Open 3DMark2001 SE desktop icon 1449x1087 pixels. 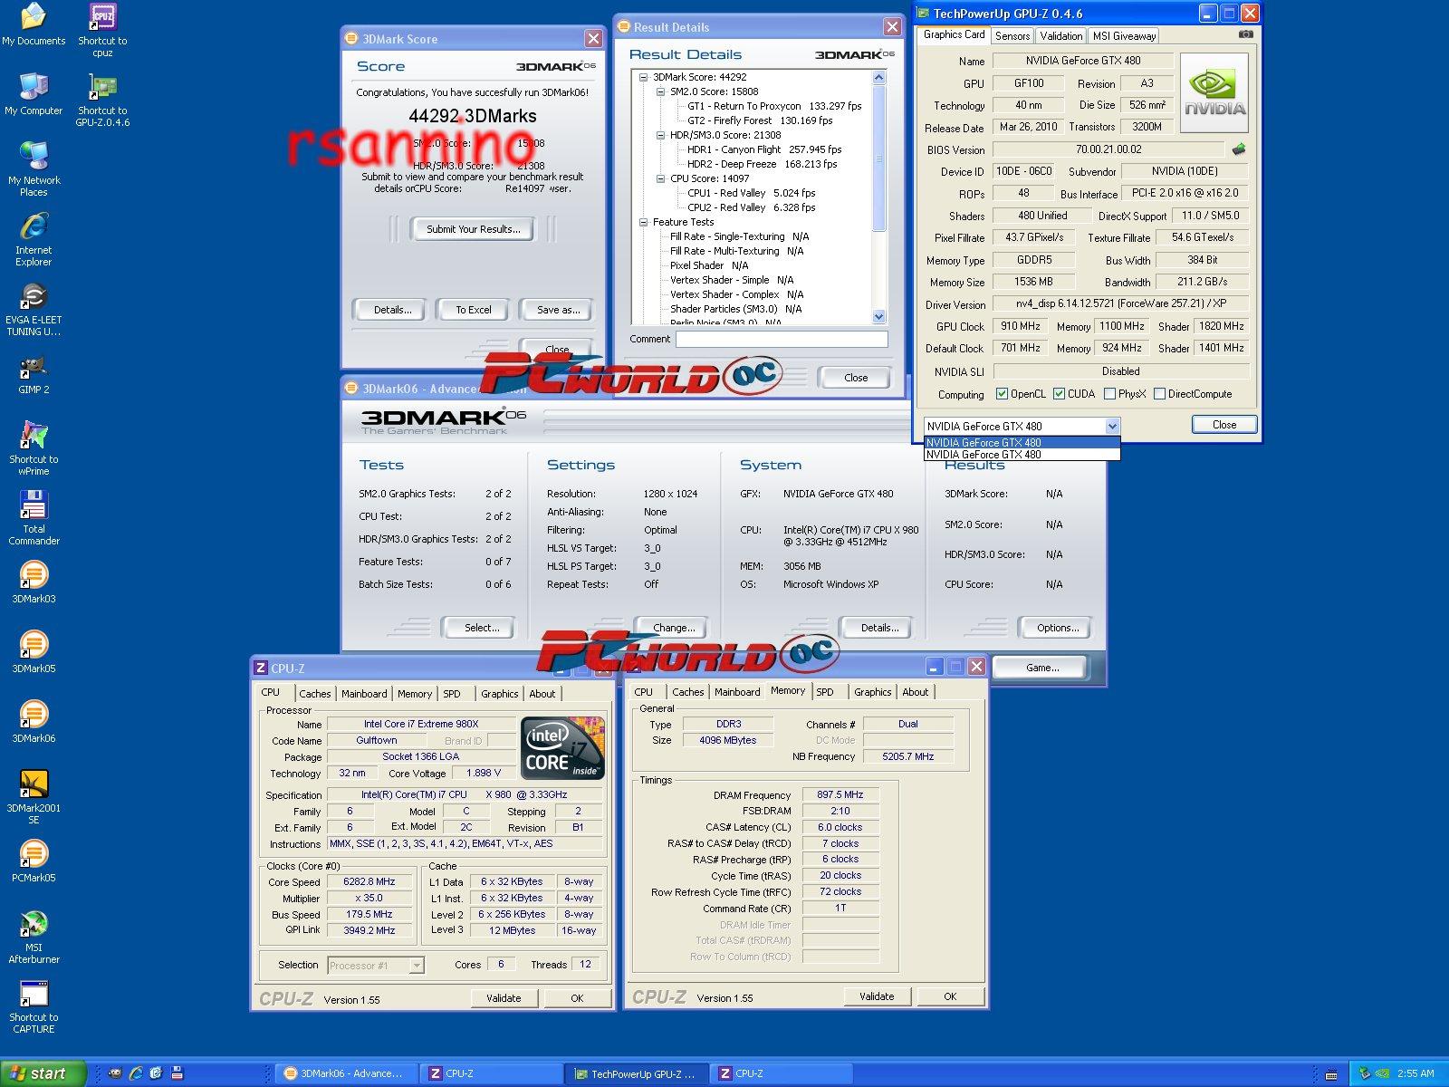[x=34, y=797]
